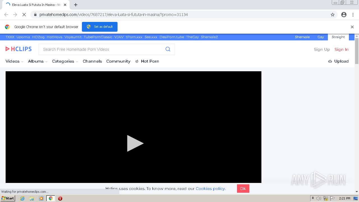Open DesiPorn.tube network link

172,37
